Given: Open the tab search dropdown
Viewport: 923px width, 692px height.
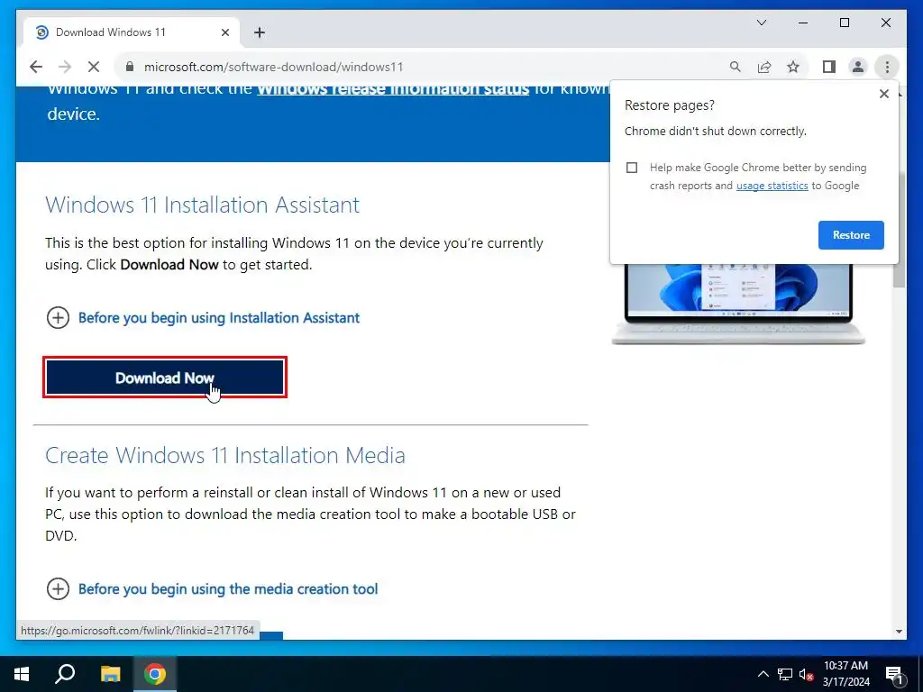Looking at the screenshot, I should coord(761,23).
